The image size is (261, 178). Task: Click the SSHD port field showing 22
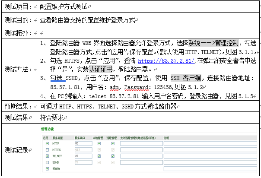click(x=81, y=162)
